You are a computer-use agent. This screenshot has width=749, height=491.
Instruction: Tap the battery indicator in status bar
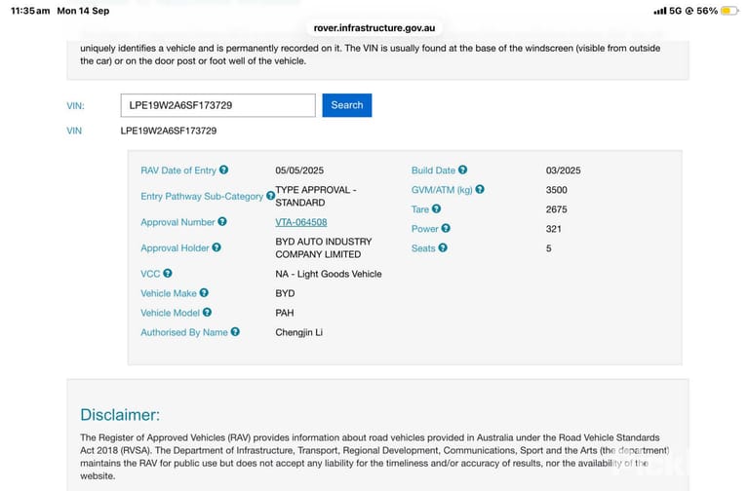729,11
